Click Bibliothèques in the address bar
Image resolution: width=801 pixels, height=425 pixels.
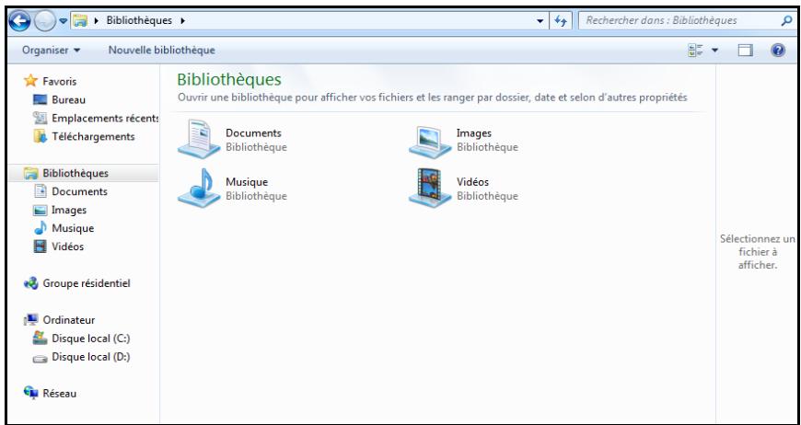coord(139,20)
